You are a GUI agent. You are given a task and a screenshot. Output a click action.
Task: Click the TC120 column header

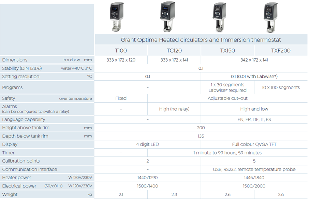[x=174, y=51]
